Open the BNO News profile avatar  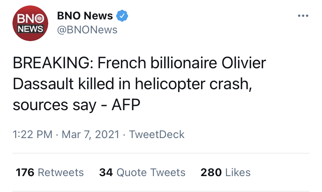[x=30, y=24]
